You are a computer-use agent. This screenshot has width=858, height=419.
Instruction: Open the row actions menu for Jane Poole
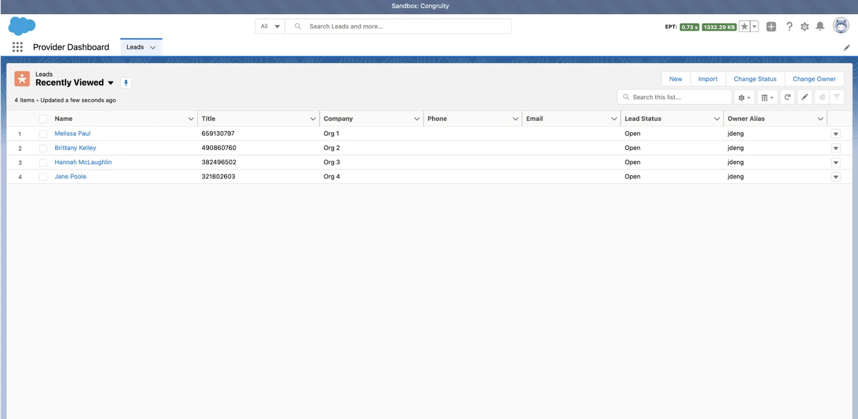(835, 176)
